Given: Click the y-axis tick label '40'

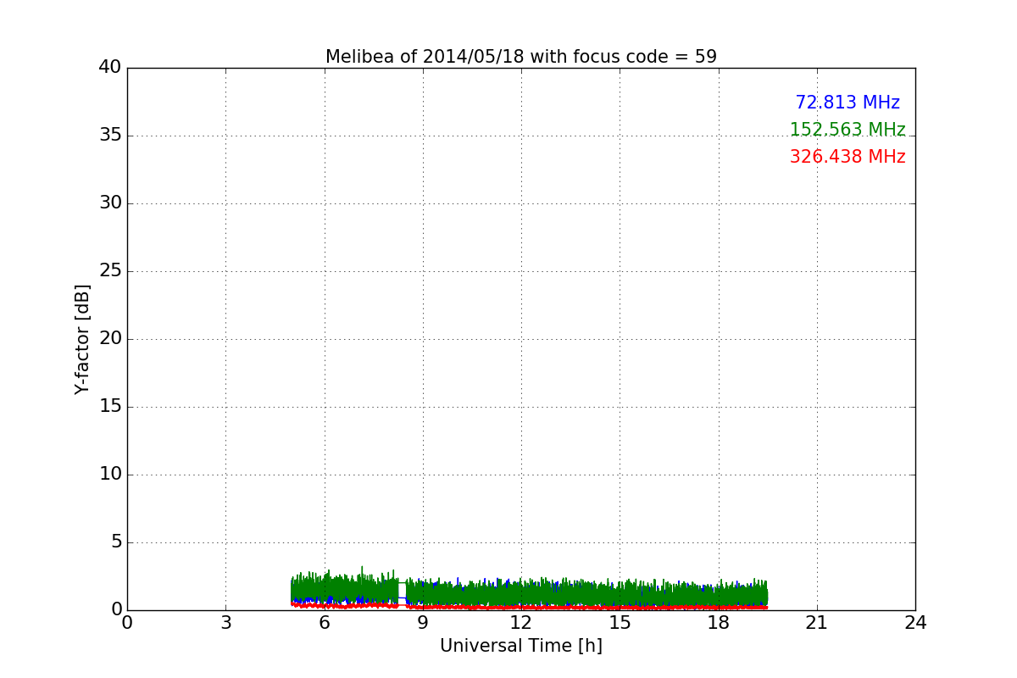Looking at the screenshot, I should tap(110, 68).
